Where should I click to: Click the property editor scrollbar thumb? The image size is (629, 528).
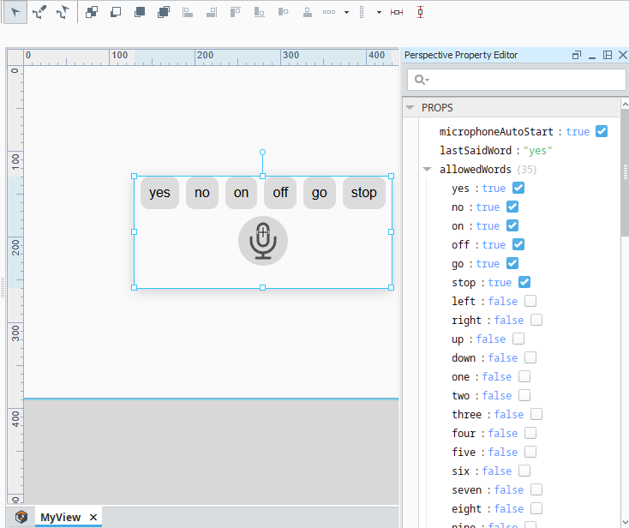625,172
